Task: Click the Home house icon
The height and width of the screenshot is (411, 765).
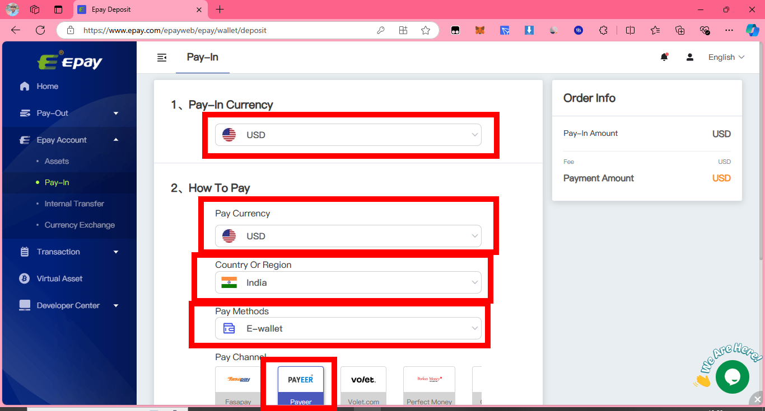Action: [x=24, y=86]
